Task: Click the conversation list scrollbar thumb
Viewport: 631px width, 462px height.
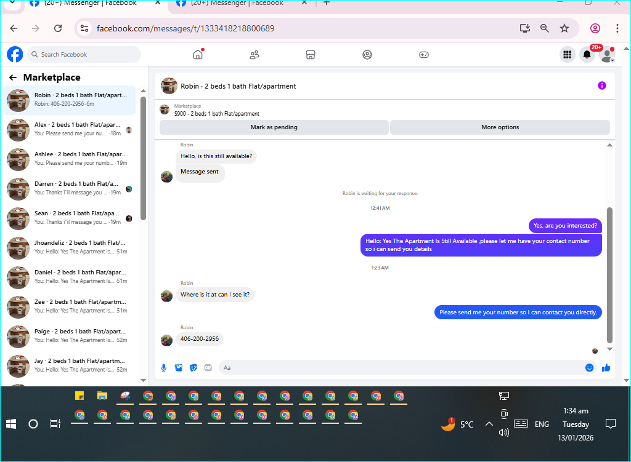Action: (143, 159)
